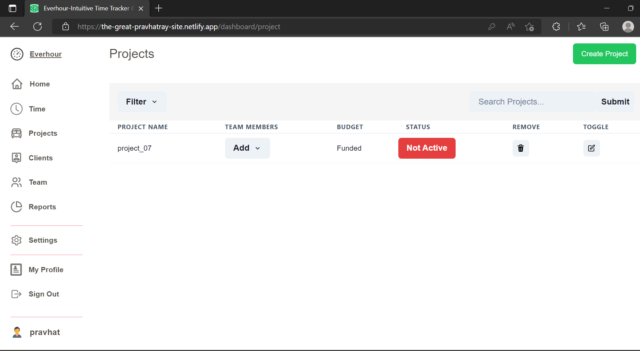Click the browser profile avatar icon
The image size is (640, 351).
click(628, 27)
